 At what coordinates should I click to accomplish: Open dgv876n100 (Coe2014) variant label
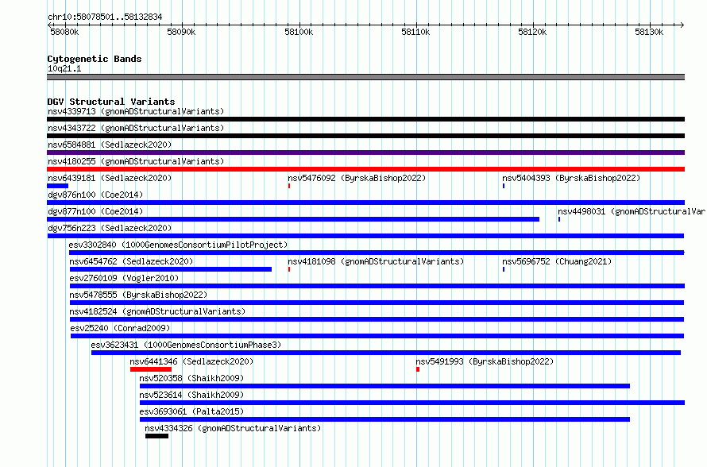point(95,195)
